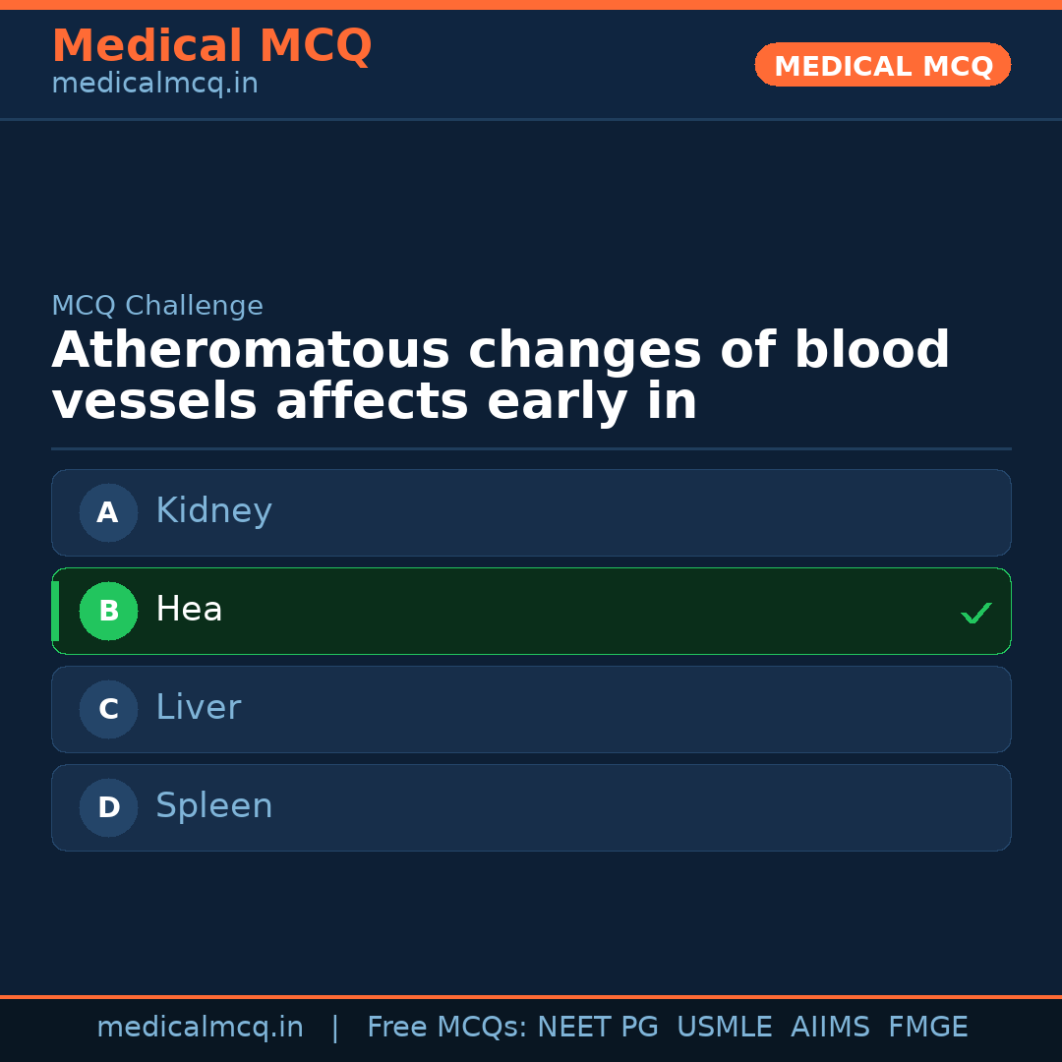Viewport: 1062px width, 1062px height.
Task: Click the NEET PG footer link
Action: (x=597, y=1026)
